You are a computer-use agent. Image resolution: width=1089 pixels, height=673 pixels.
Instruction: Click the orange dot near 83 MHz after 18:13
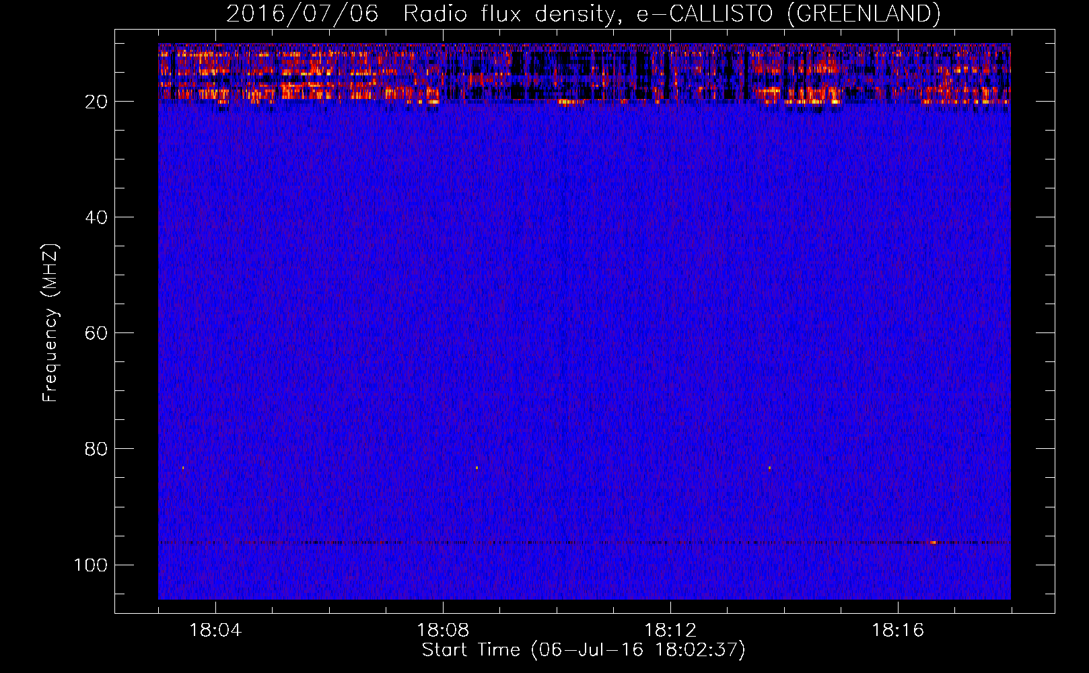click(769, 468)
